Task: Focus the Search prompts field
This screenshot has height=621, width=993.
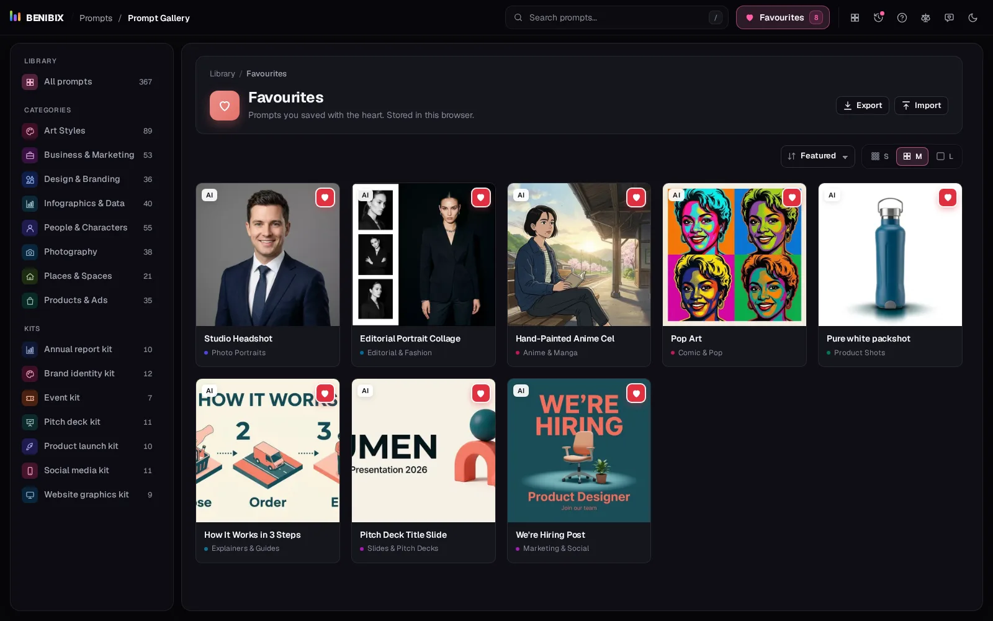Action: pyautogui.click(x=616, y=17)
